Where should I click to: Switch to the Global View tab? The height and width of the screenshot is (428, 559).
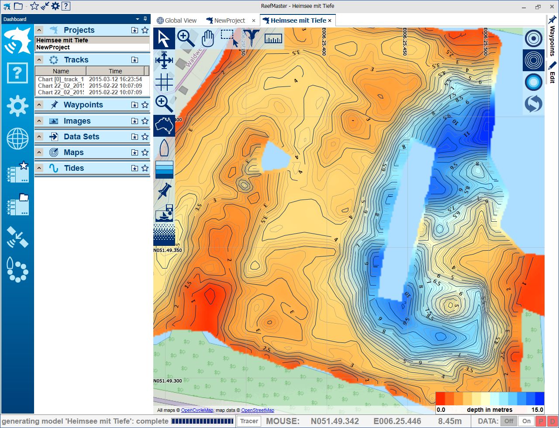(177, 21)
